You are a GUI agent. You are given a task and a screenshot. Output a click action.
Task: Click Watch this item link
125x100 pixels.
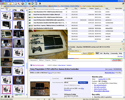point(109,73)
